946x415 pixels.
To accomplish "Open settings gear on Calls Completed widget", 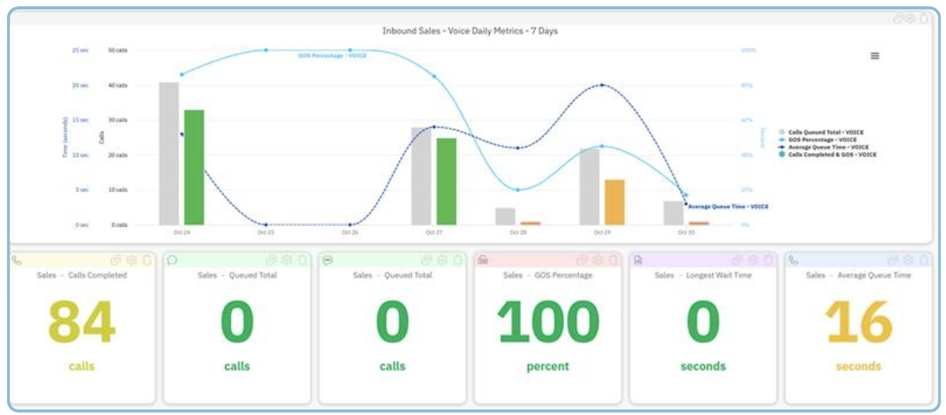I will click(132, 260).
